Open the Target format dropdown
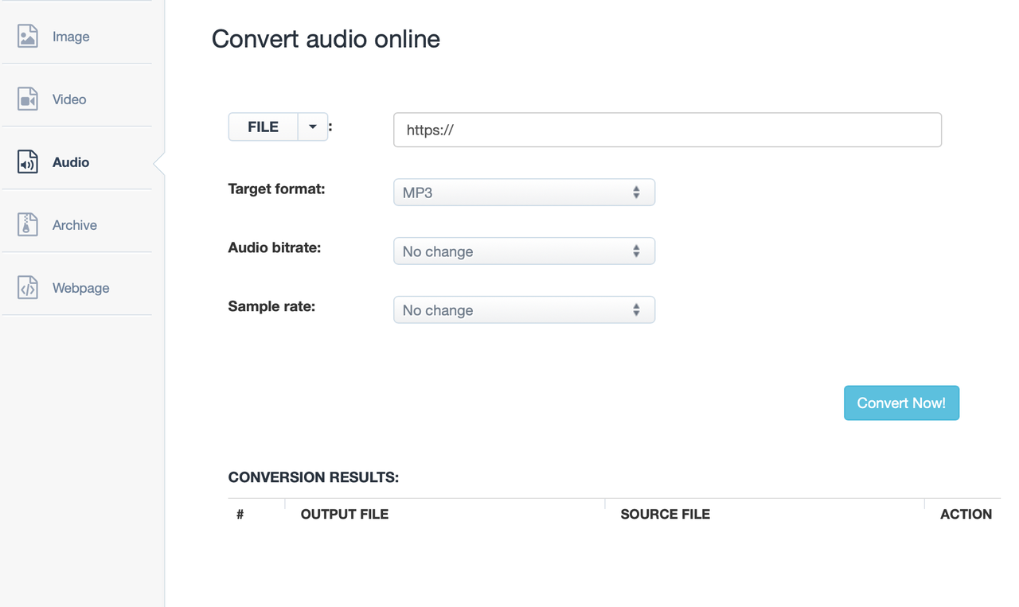Viewport: 1019px width, 607px height. click(x=524, y=192)
